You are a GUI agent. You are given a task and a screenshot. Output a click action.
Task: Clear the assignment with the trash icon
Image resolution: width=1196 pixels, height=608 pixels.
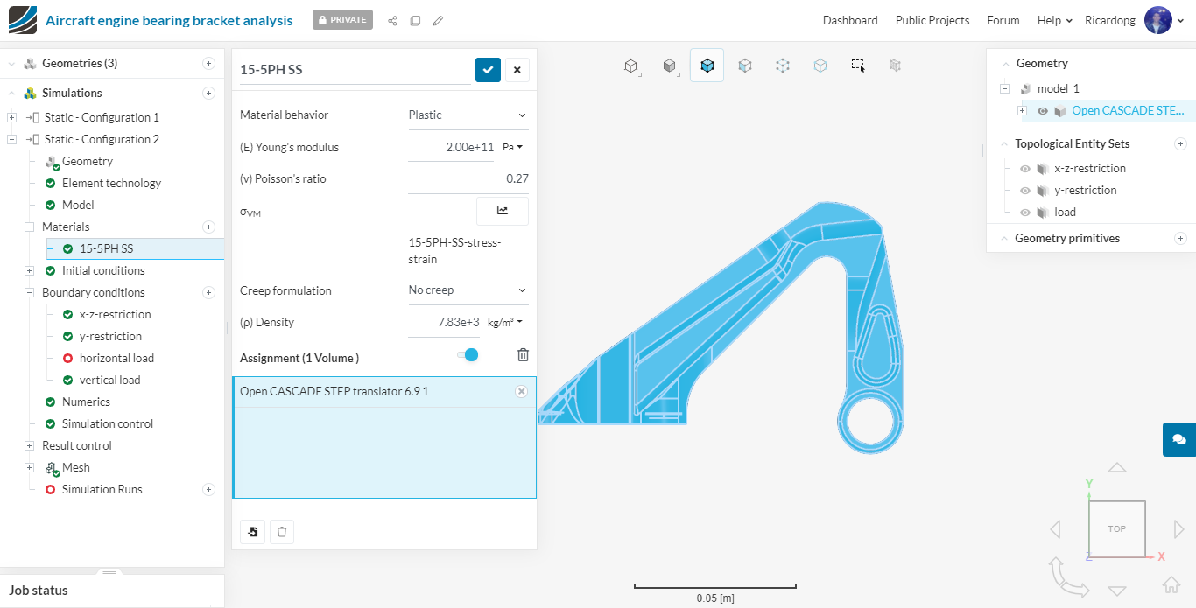(x=523, y=354)
